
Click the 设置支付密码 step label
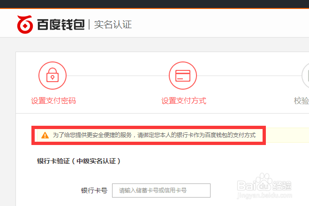(x=53, y=101)
